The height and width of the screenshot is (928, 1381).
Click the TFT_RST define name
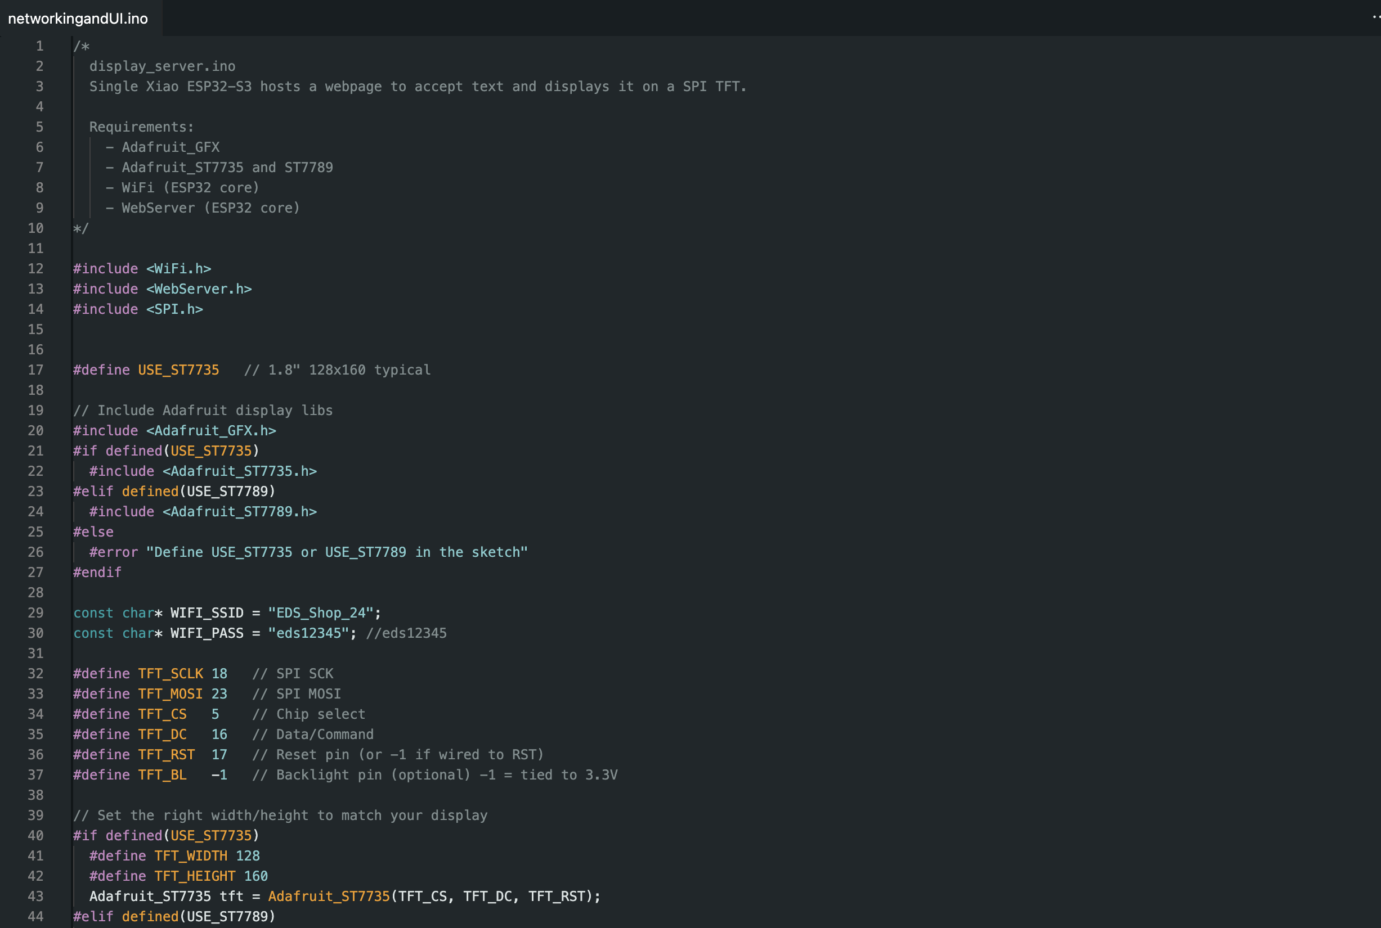point(167,755)
